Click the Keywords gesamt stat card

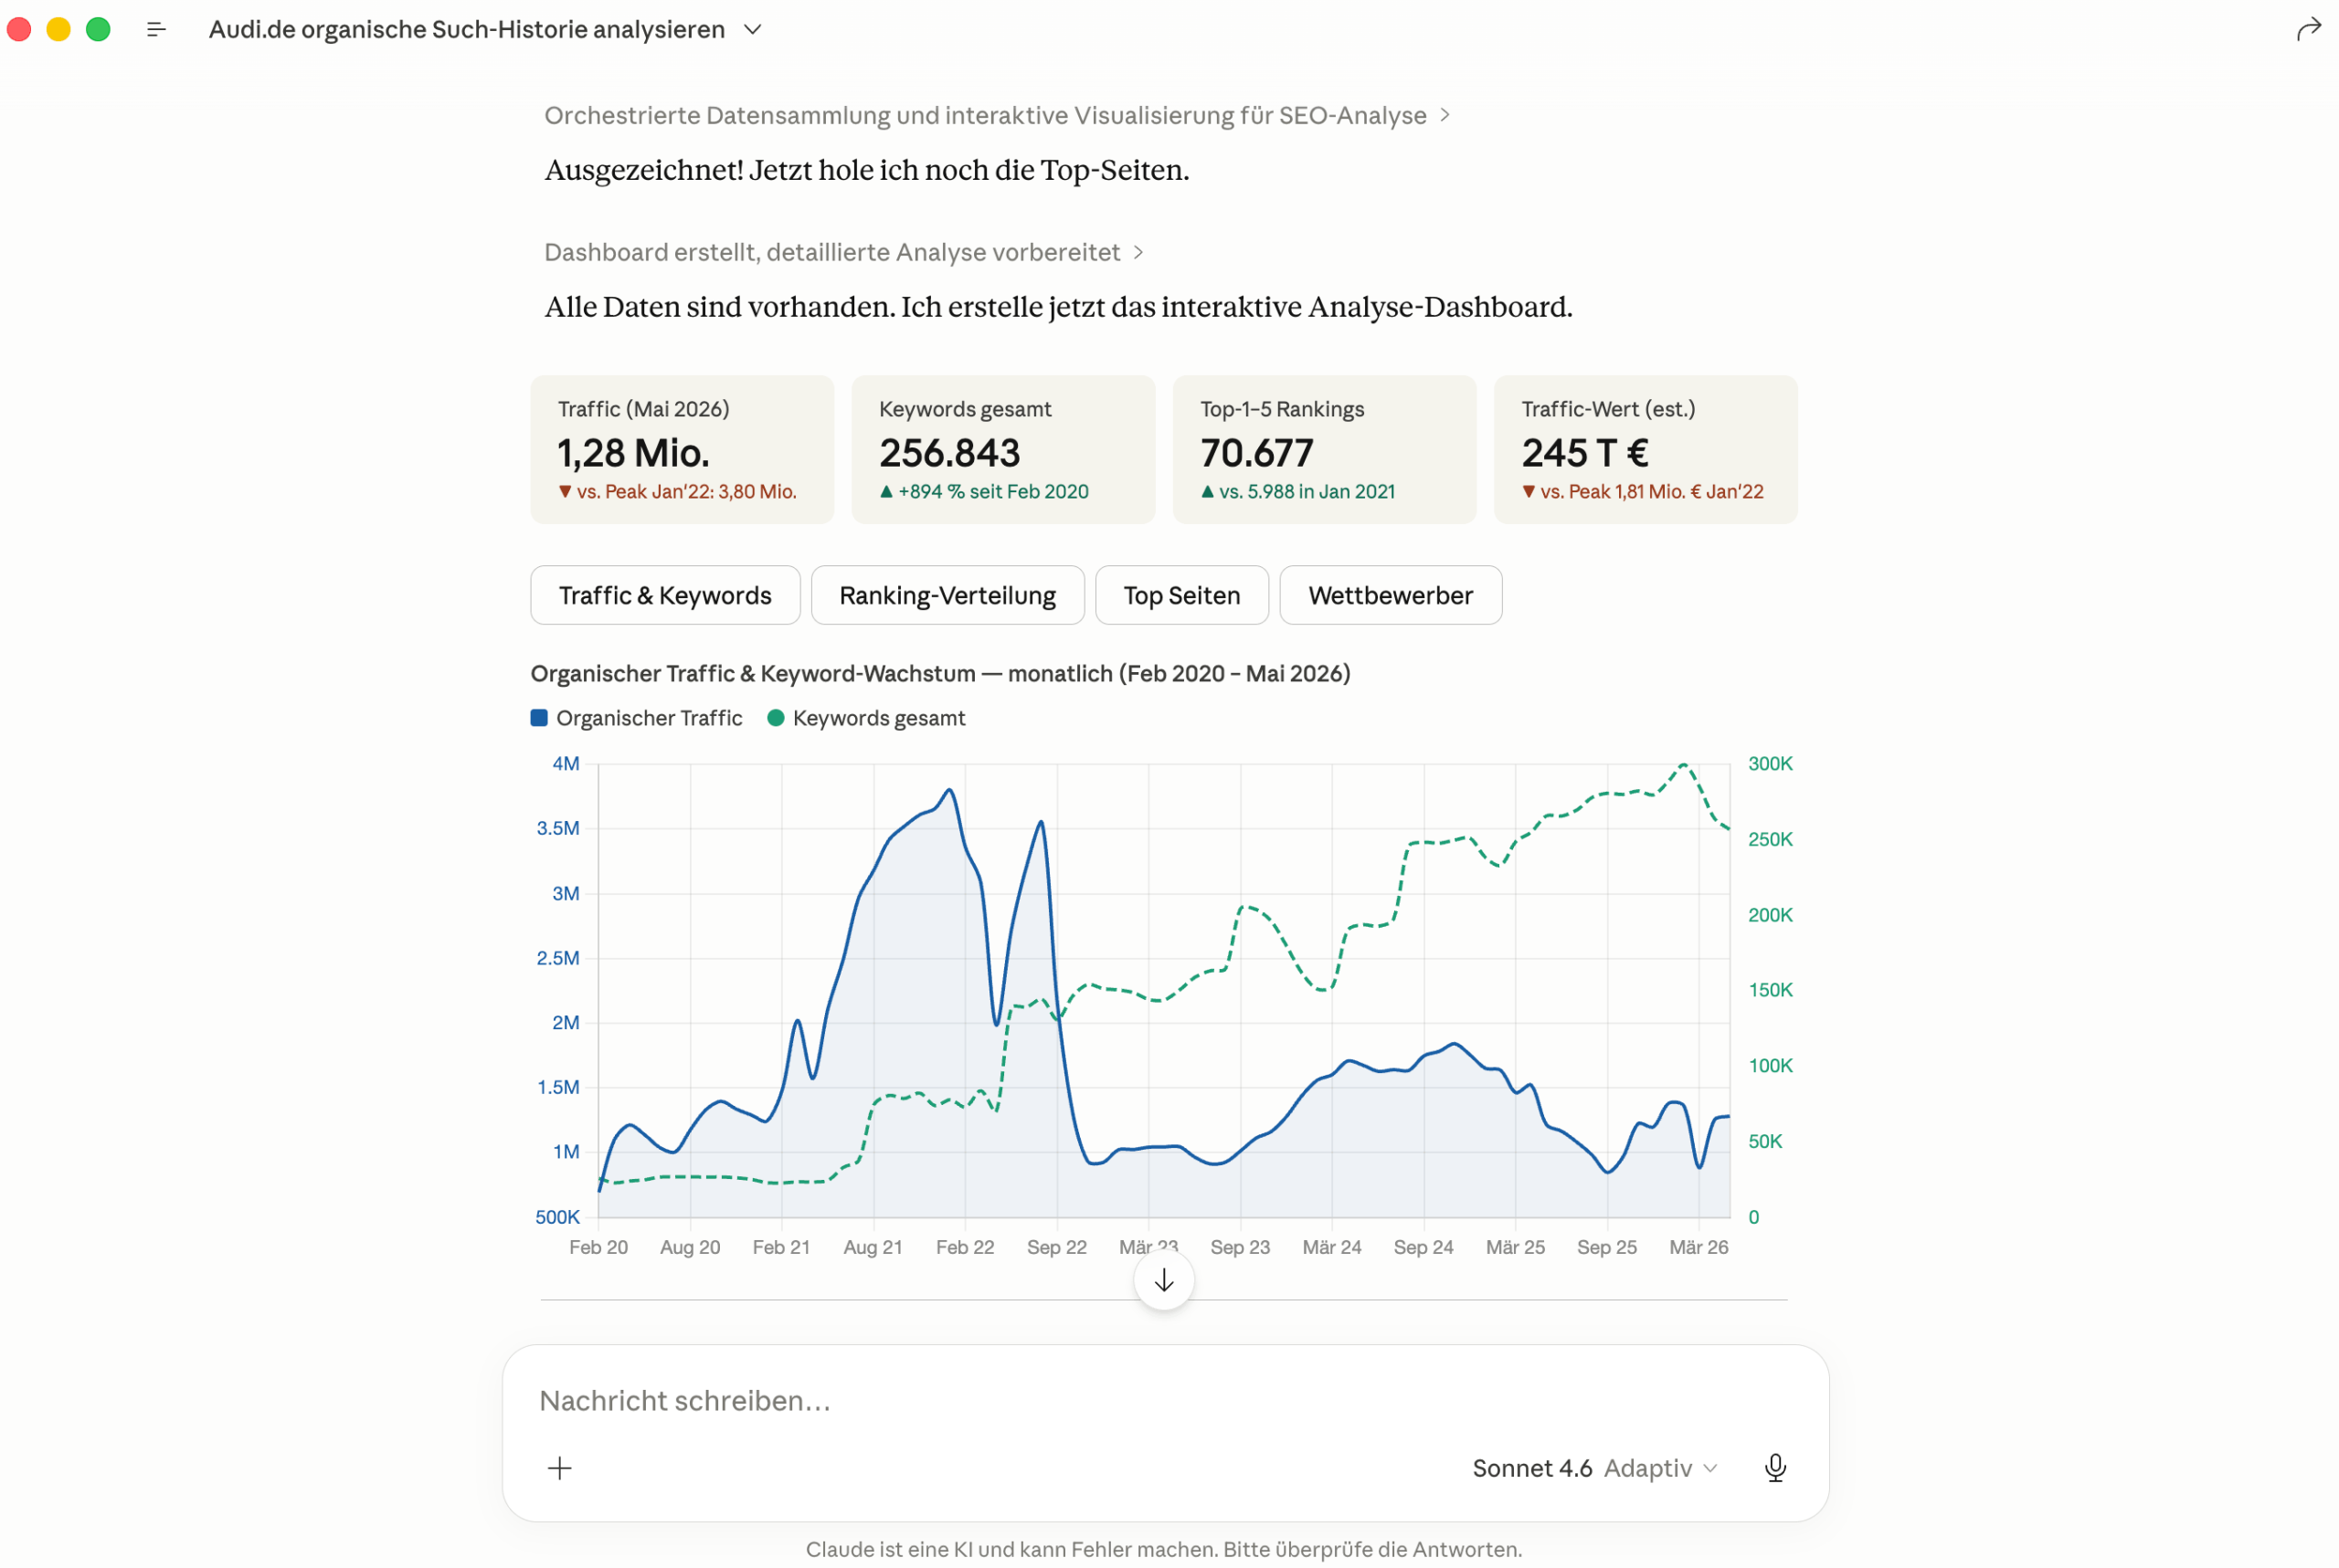tap(1003, 449)
